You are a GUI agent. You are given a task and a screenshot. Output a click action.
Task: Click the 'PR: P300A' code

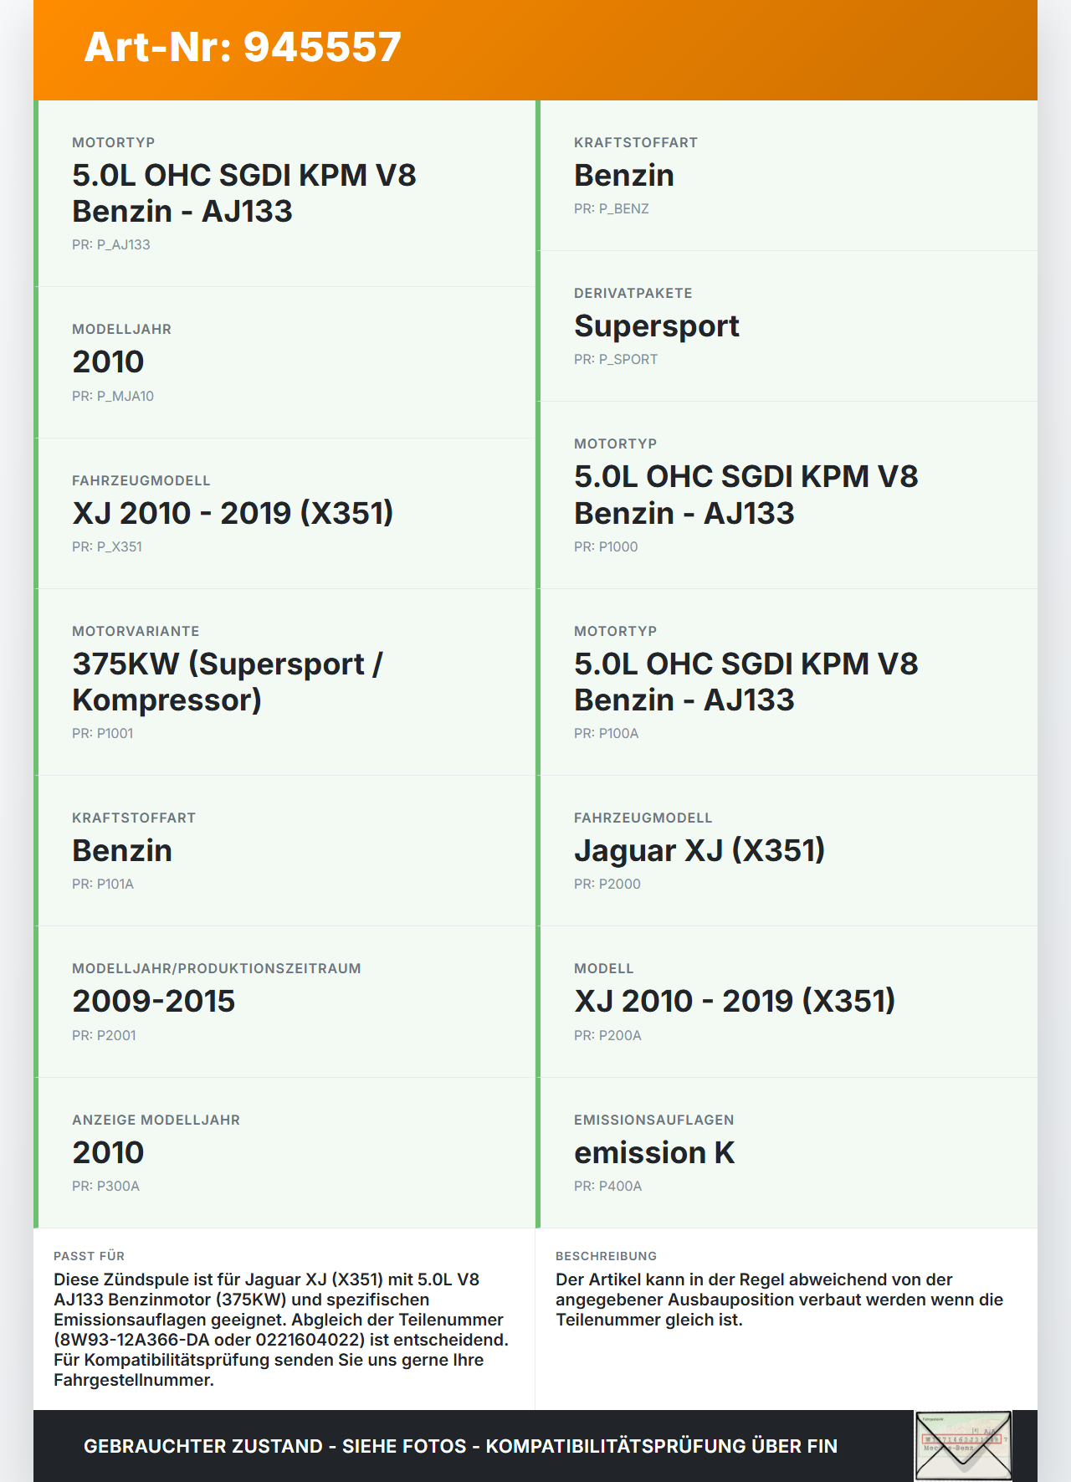(106, 1187)
